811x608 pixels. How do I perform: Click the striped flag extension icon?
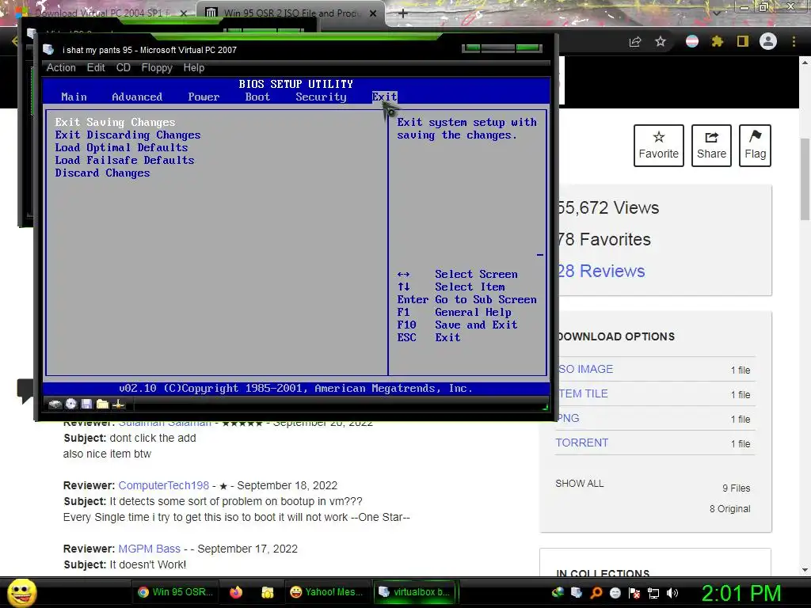pos(692,41)
